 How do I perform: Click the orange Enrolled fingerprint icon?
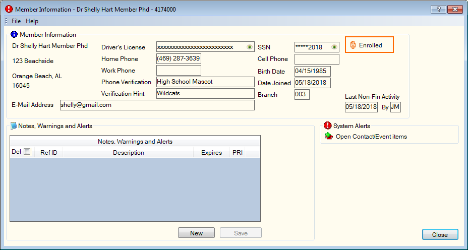(353, 45)
